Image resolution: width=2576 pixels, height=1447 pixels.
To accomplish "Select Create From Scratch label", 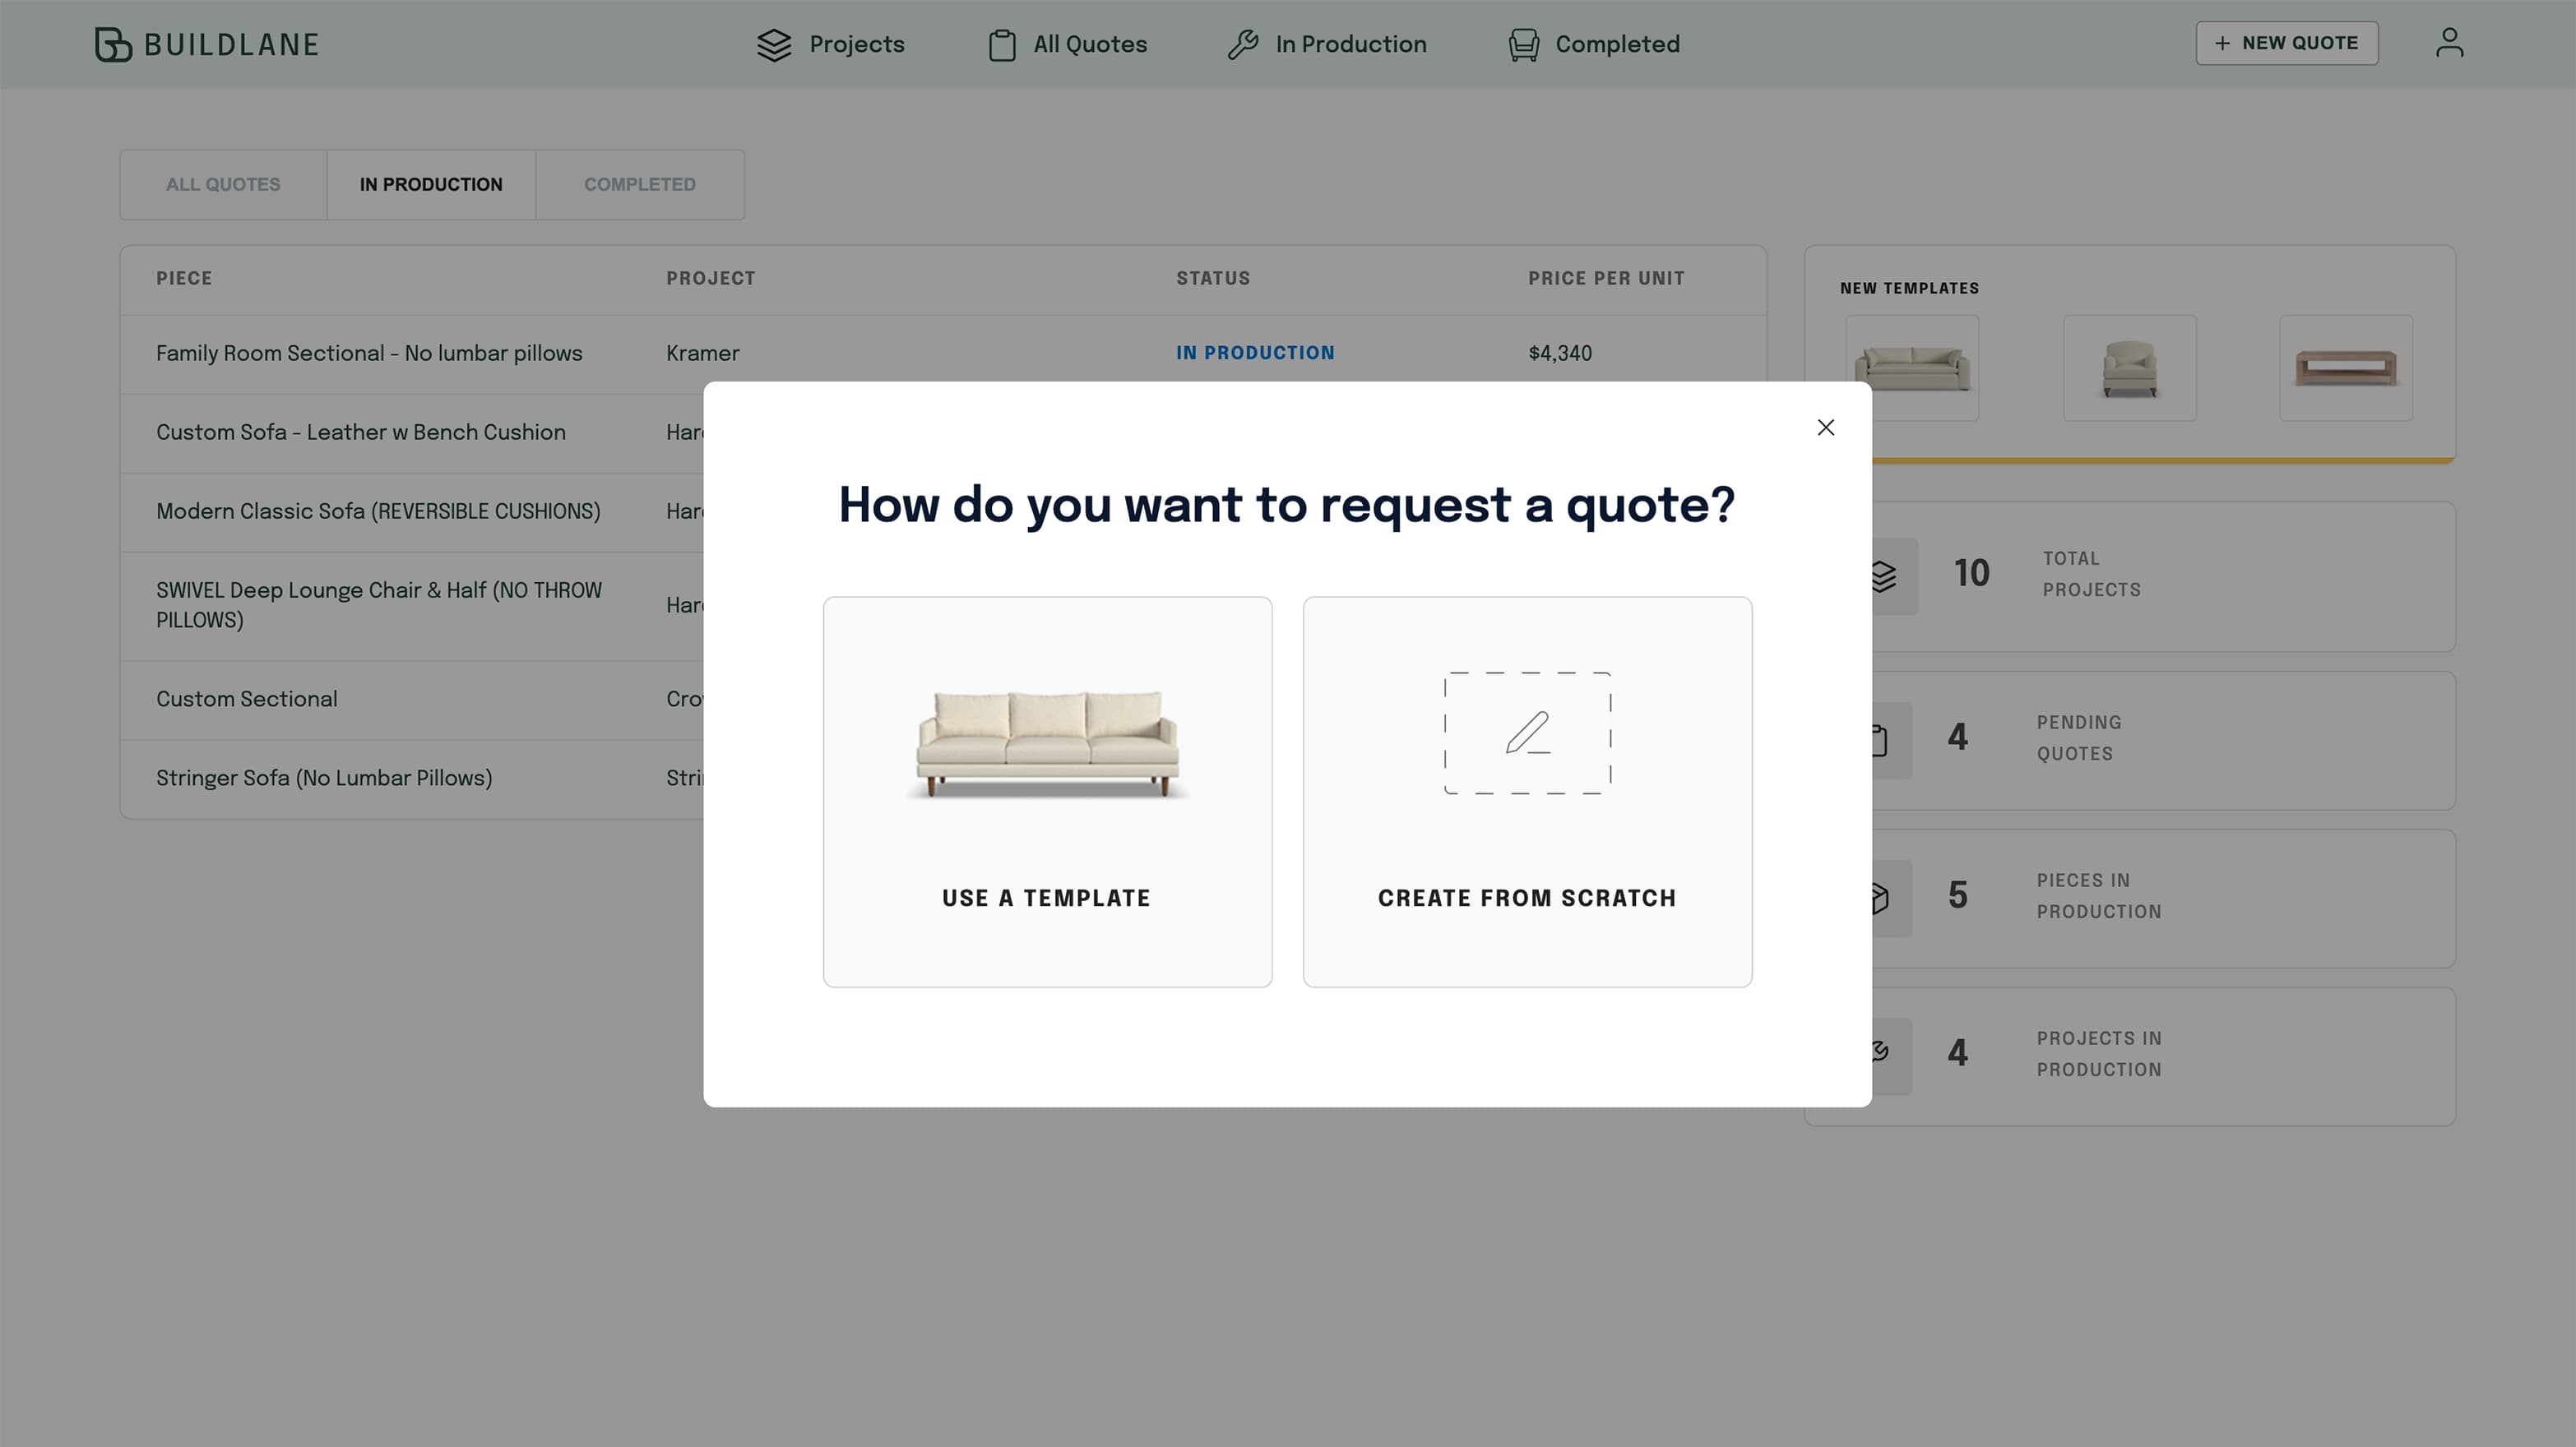I will click(1526, 897).
